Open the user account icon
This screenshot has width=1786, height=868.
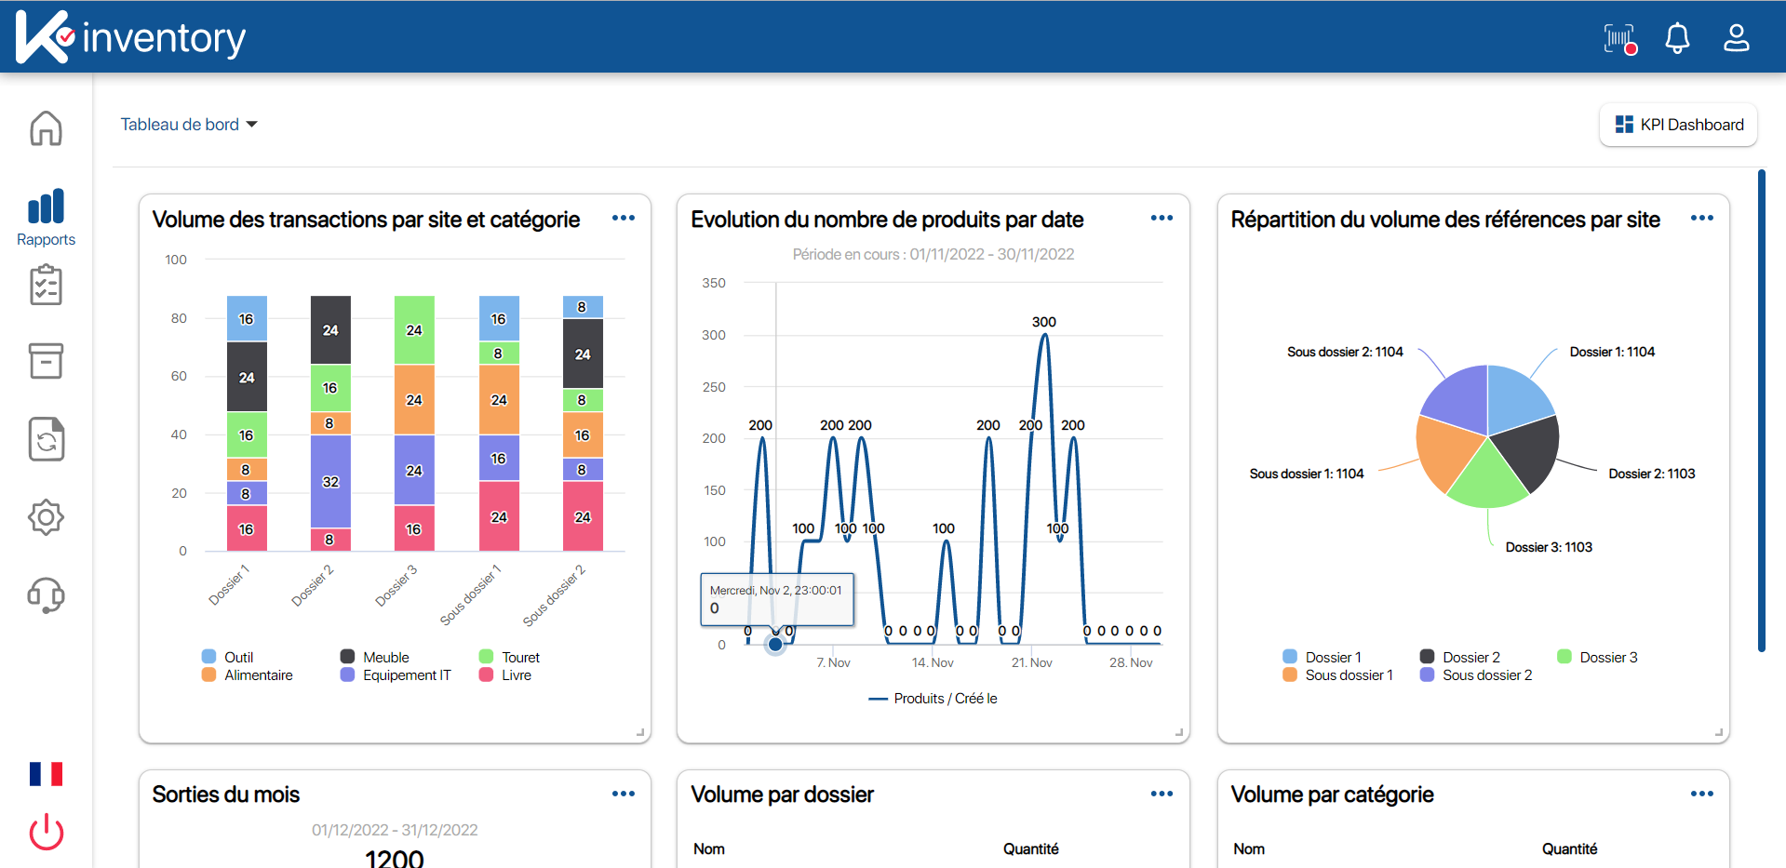[x=1736, y=38]
